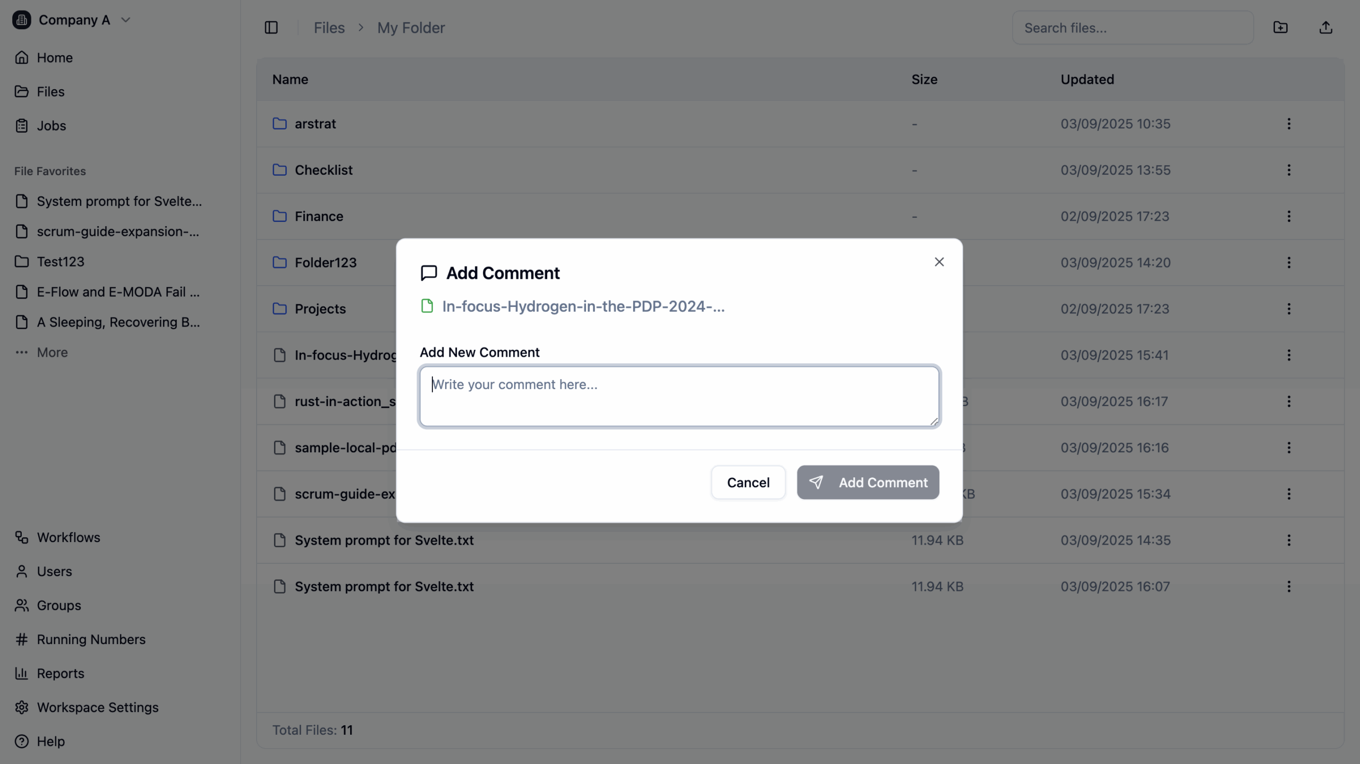
Task: Open the Jobs sidebar item
Action: tap(51, 126)
